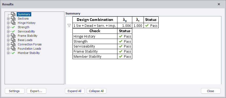Viewport: 226px width, 98px height.
Task: Click the Strength cell in Check table
Action: (x=95, y=41)
